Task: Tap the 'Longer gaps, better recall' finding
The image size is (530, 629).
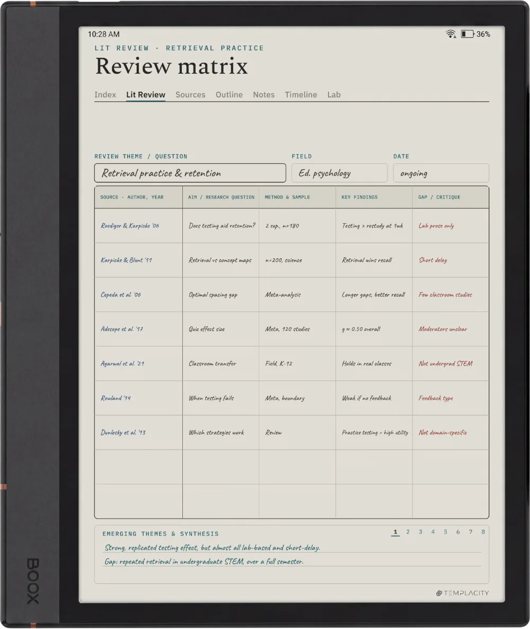Action: coord(374,294)
